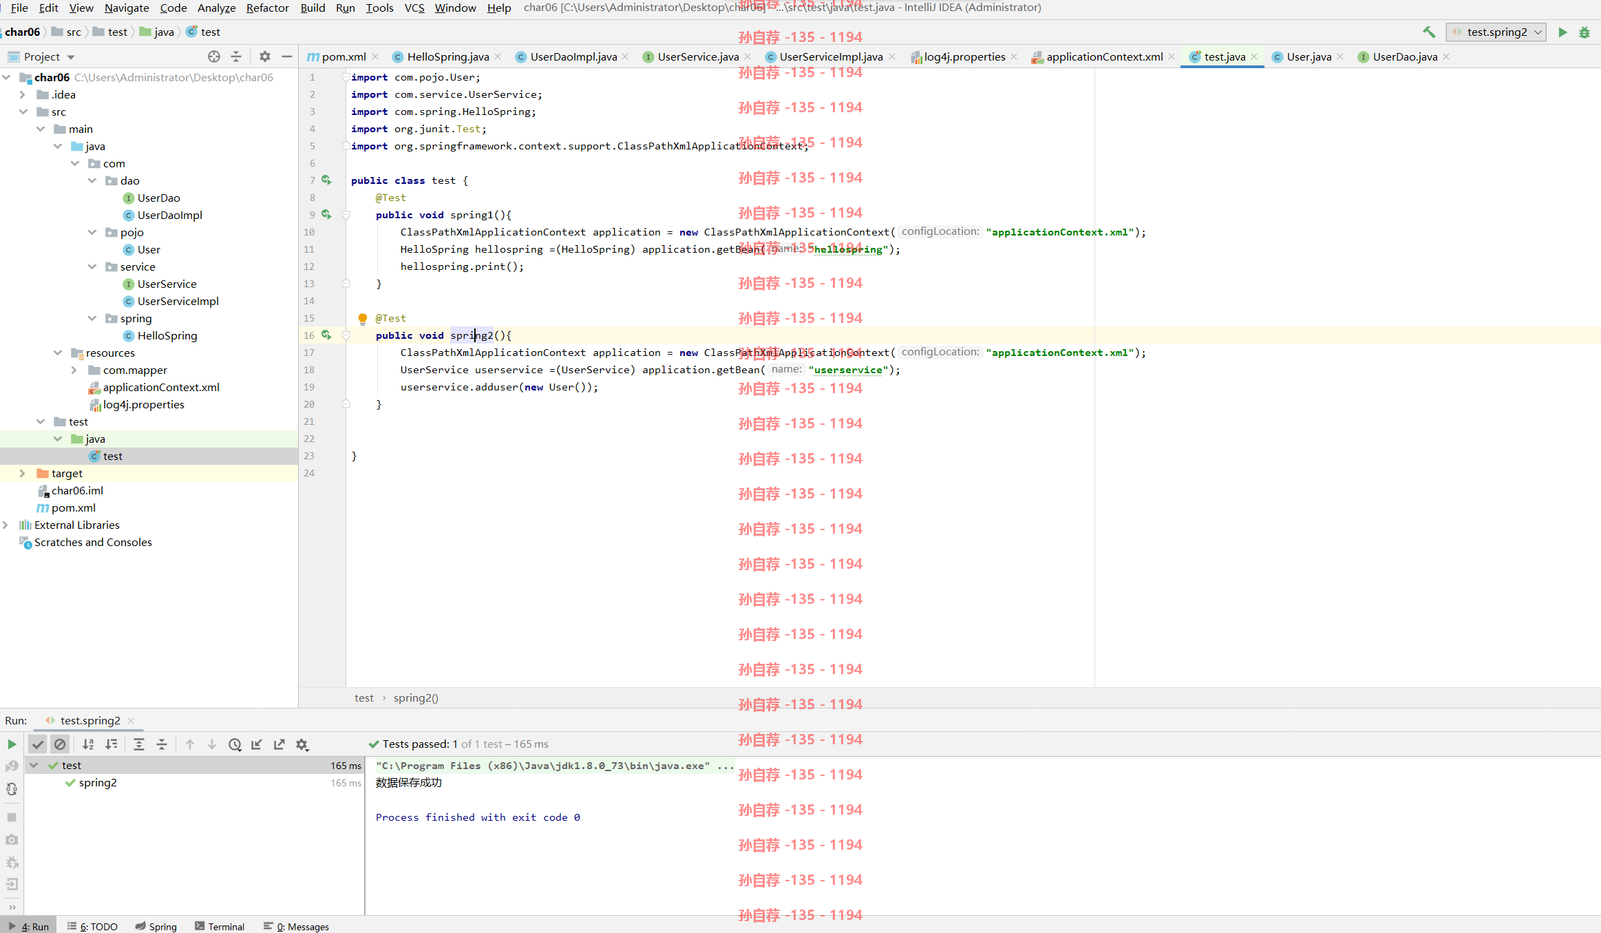Click run gutter icon for spring2 method

(x=326, y=335)
